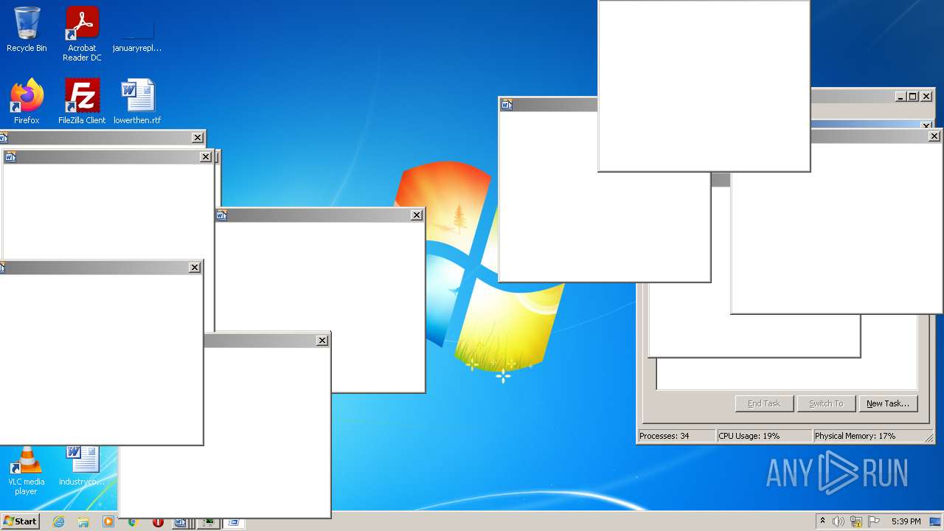
Task: Click the Show desktop button
Action: tap(935, 521)
